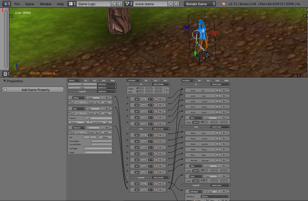Toggle the Link checkbox for Sensors
This screenshot has height=201, width=308.
tap(100, 80)
